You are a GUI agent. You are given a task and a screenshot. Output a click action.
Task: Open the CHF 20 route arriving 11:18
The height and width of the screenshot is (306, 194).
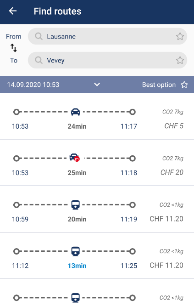[97, 163]
